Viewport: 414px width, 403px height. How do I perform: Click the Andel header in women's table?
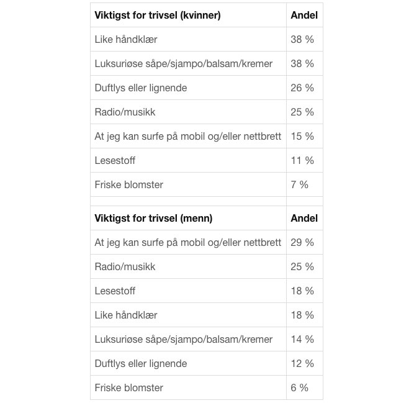pyautogui.click(x=304, y=15)
